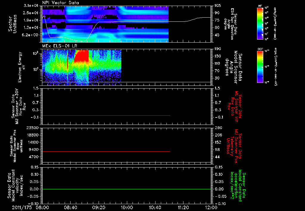The image size is (305, 211).
Task: Click the green 'Model Constant acceleration' title
Action: tap(238, 186)
